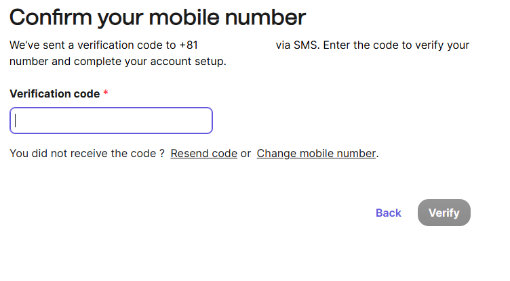The width and height of the screenshot is (510, 281).
Task: Click the "Confirm your mobile number" heading
Action: [x=157, y=17]
